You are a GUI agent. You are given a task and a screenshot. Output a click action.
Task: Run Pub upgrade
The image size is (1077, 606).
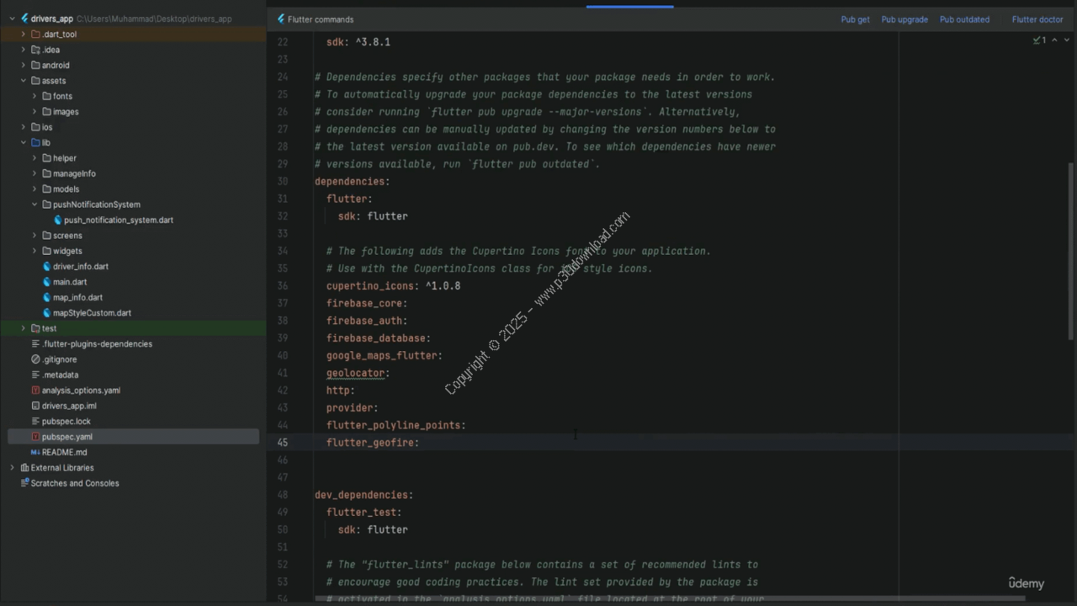905,19
